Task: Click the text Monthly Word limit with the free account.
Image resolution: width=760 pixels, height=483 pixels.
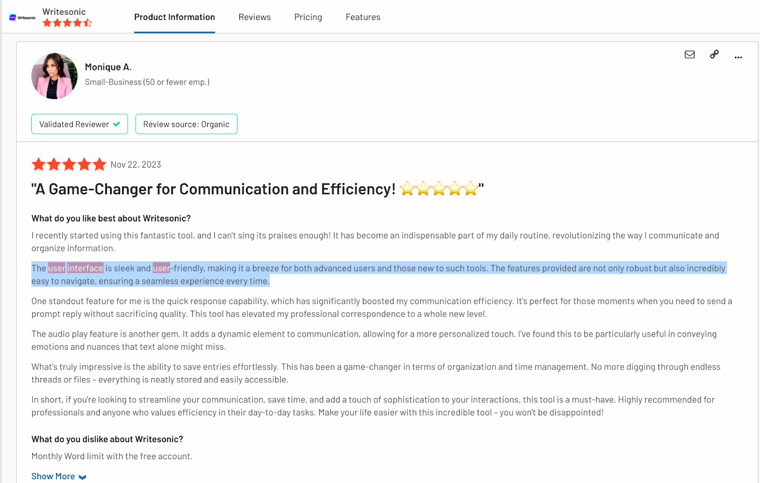Action: pyautogui.click(x=112, y=456)
